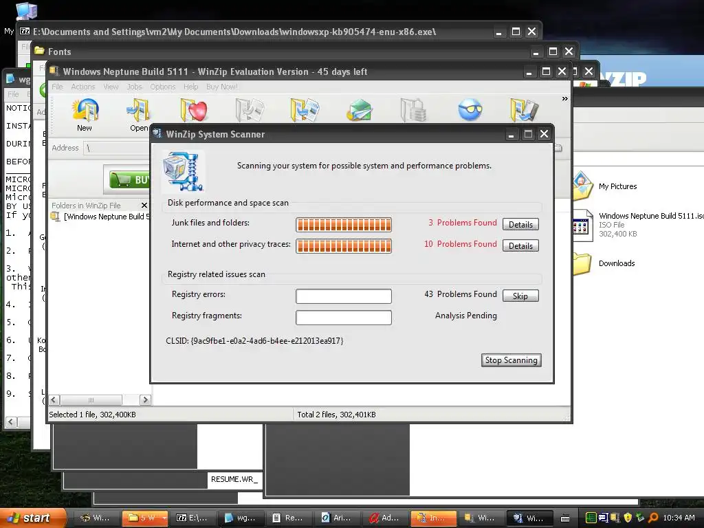The image size is (704, 528).
Task: Switch to the In... installer taskbar button
Action: click(434, 518)
